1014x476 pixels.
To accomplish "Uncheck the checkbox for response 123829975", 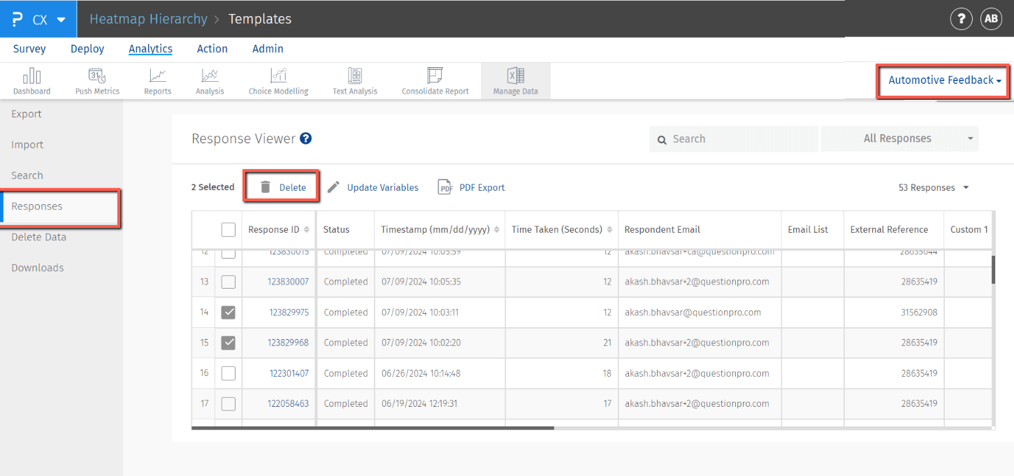I will point(229,312).
